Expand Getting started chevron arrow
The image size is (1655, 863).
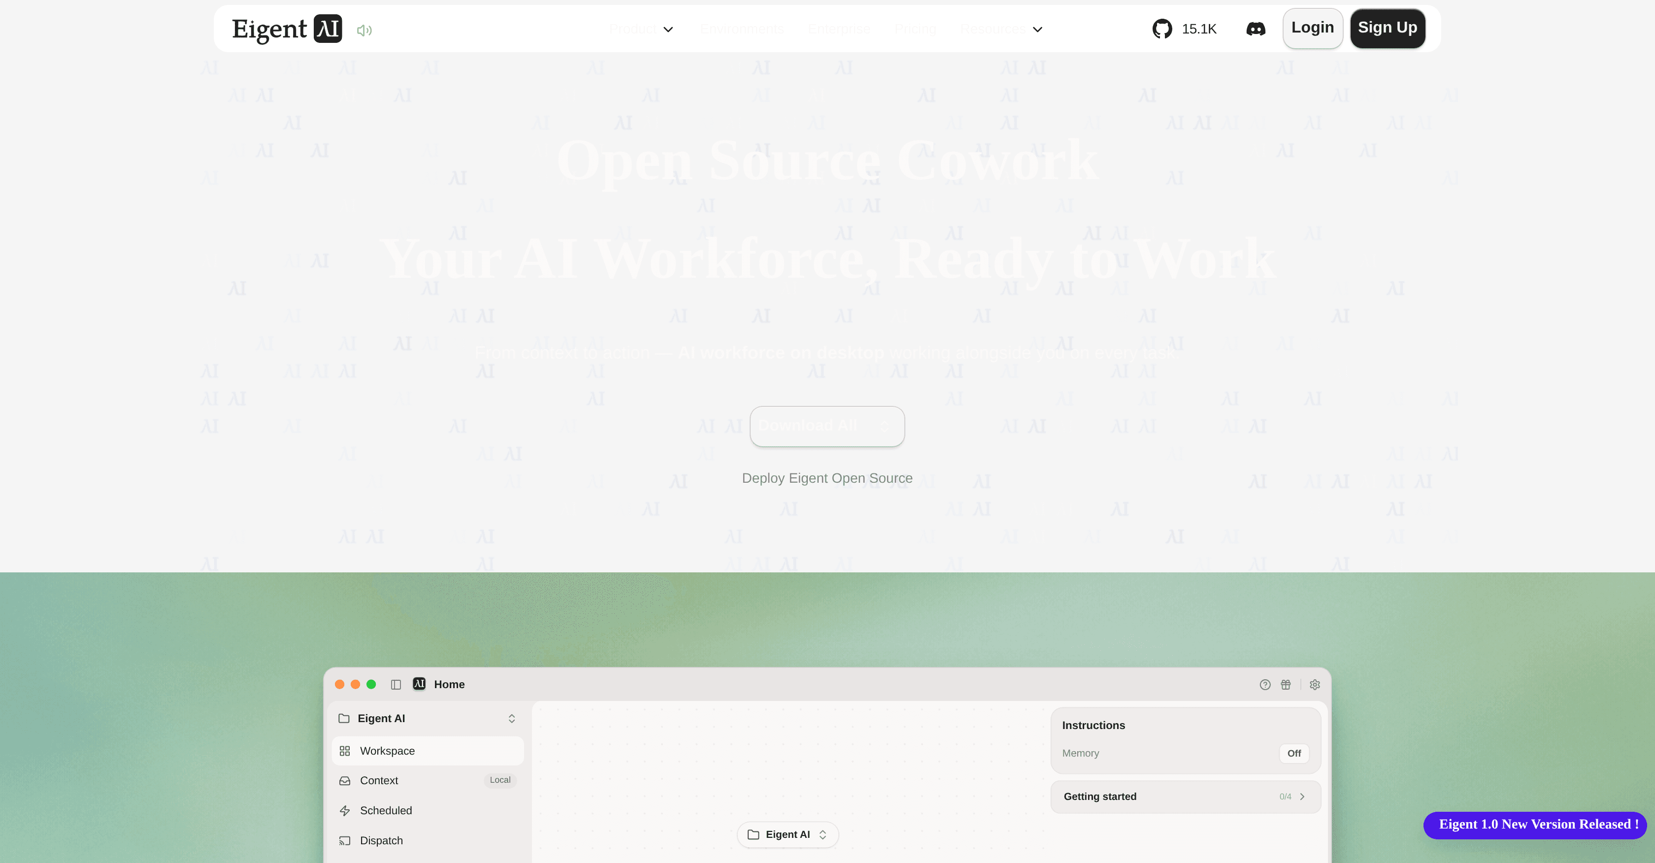pos(1302,796)
